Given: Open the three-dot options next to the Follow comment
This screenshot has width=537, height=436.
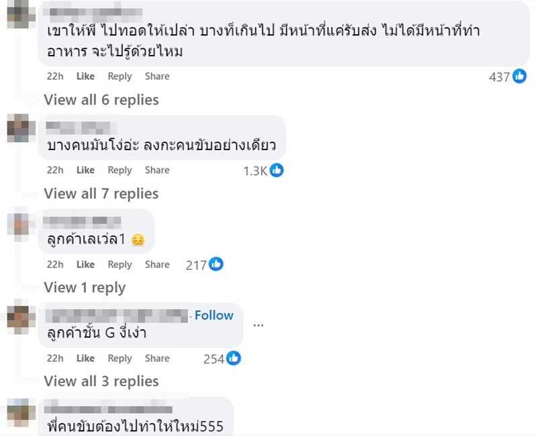Looking at the screenshot, I should (259, 324).
